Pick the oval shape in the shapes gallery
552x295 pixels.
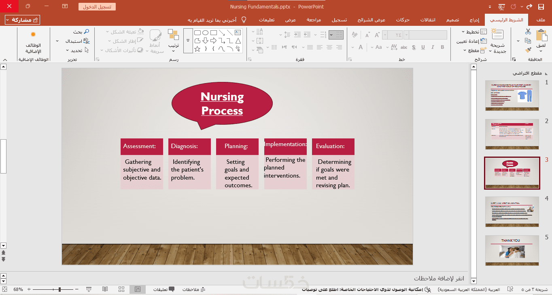(x=206, y=33)
